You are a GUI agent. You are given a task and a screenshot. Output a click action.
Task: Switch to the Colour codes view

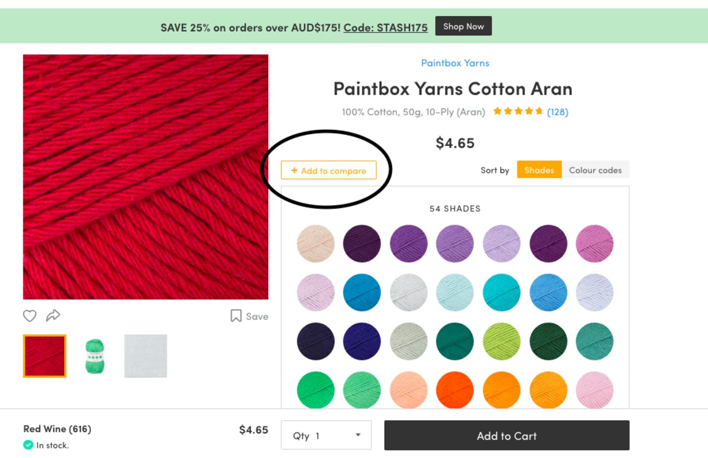(x=595, y=170)
